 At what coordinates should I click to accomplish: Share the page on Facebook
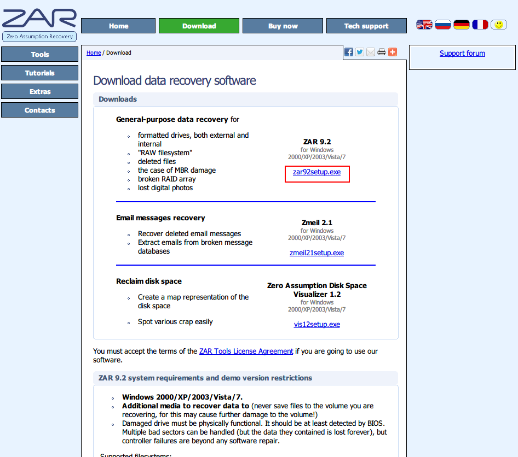click(349, 52)
